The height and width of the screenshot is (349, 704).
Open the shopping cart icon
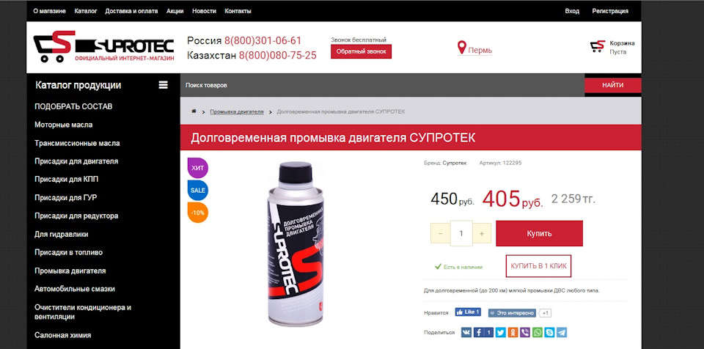pos(598,46)
